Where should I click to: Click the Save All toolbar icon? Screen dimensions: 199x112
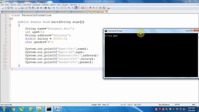pyautogui.click(x=12, y=8)
